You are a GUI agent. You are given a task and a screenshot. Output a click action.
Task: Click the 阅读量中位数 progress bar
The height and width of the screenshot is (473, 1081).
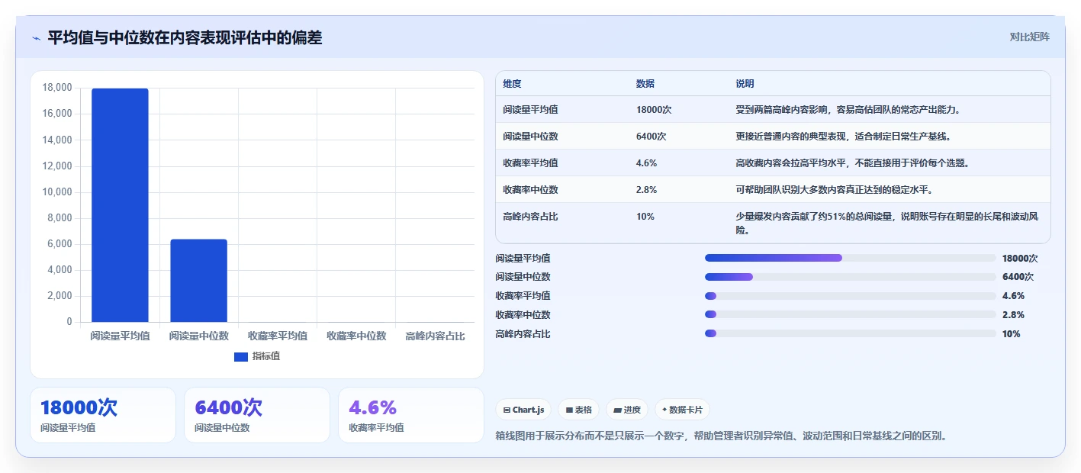tap(851, 277)
